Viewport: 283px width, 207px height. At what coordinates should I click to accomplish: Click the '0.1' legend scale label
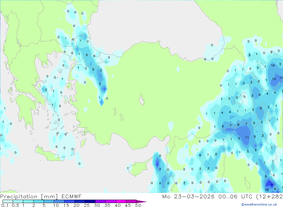(x=5, y=205)
